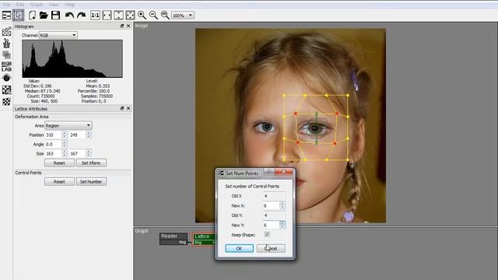Select the lattice grid tool in sidebar
Viewport: 498px width, 280px height.
(x=6, y=31)
